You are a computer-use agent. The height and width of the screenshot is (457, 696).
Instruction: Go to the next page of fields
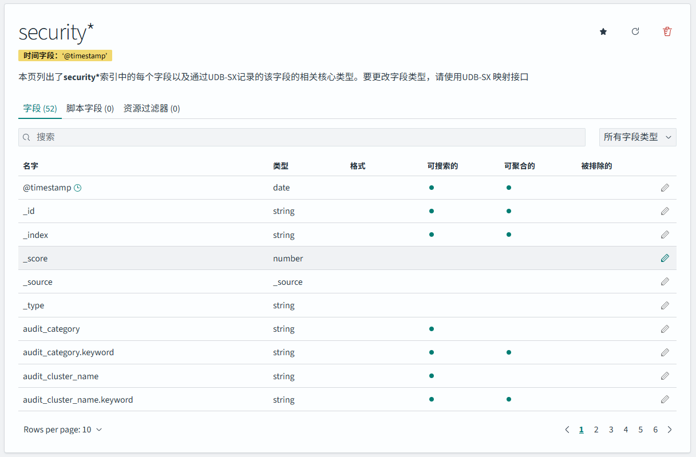point(670,429)
